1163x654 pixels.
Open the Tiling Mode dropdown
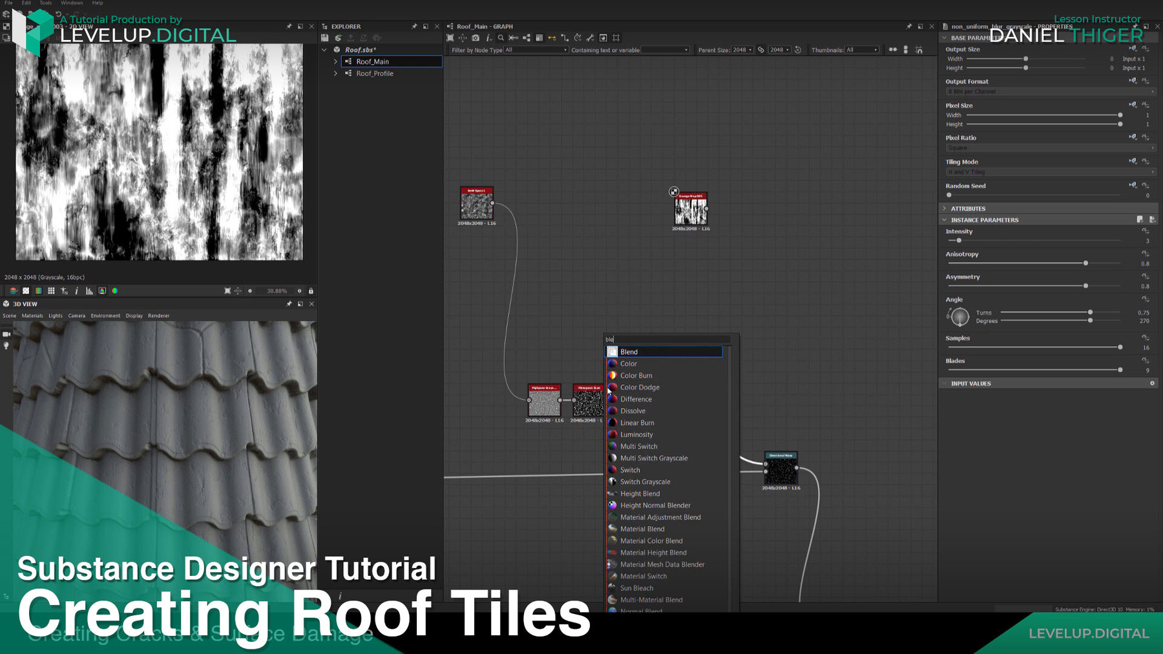(x=1050, y=172)
